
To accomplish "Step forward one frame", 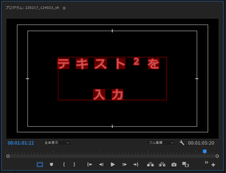I will pyautogui.click(x=124, y=164).
